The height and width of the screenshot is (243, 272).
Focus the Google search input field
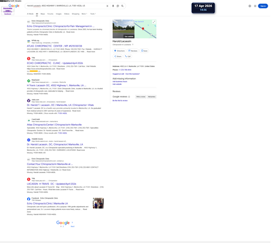(65, 6)
